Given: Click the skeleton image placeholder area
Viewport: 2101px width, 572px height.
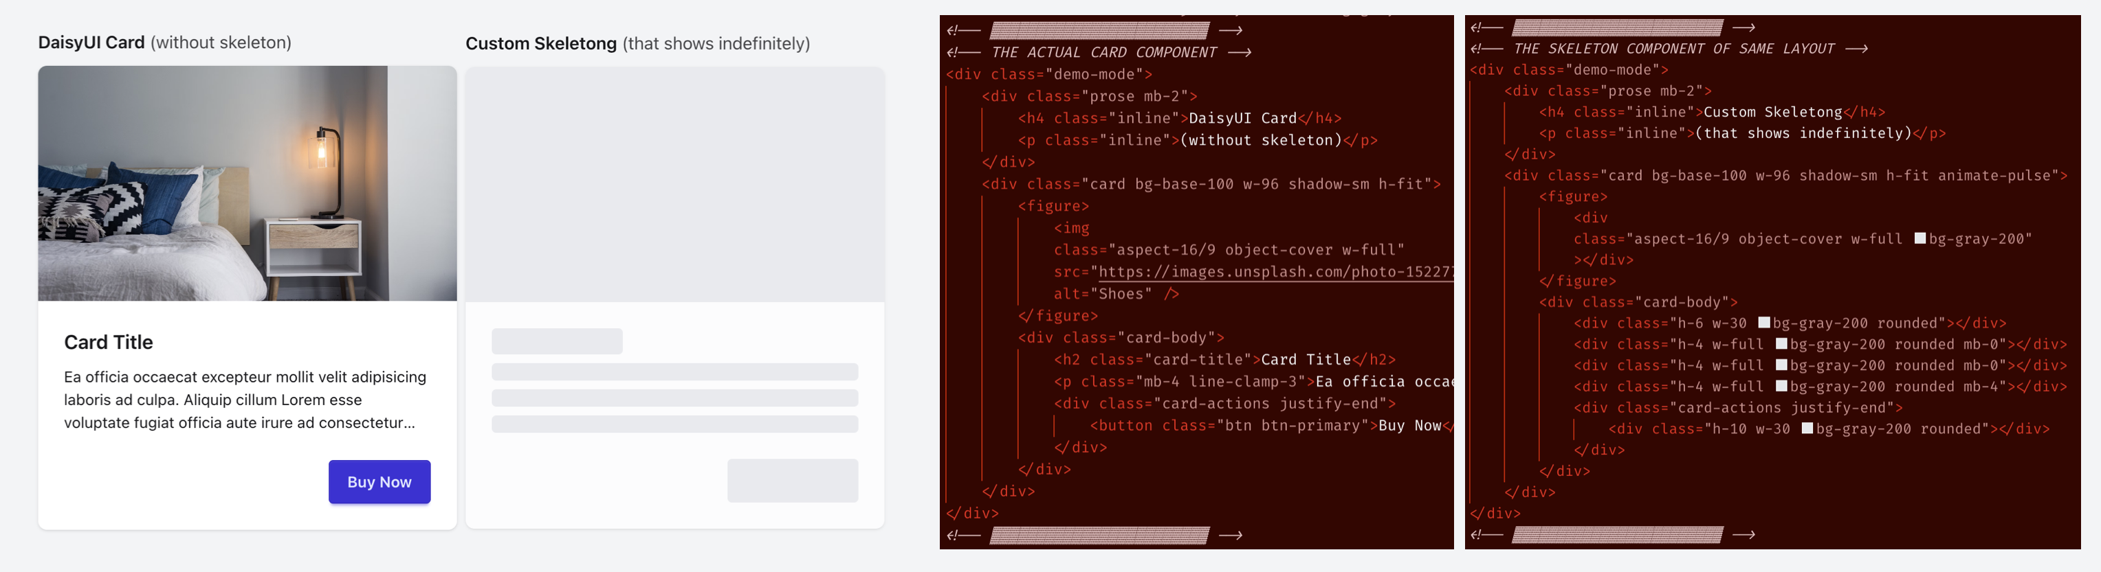Looking at the screenshot, I should (x=674, y=184).
